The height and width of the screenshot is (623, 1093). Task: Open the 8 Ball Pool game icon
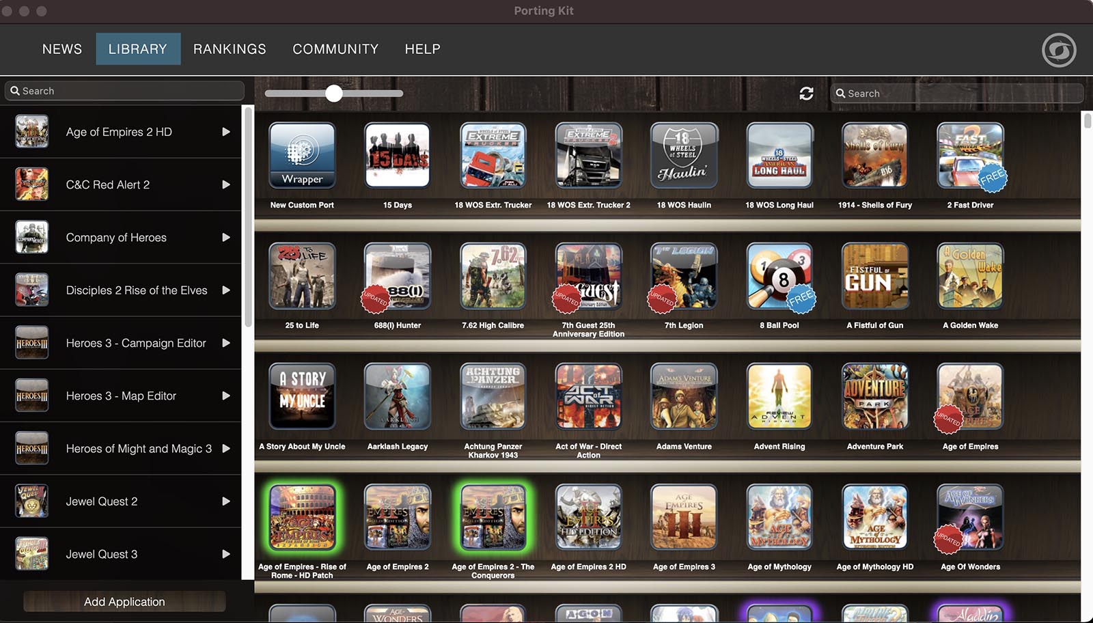click(x=779, y=277)
